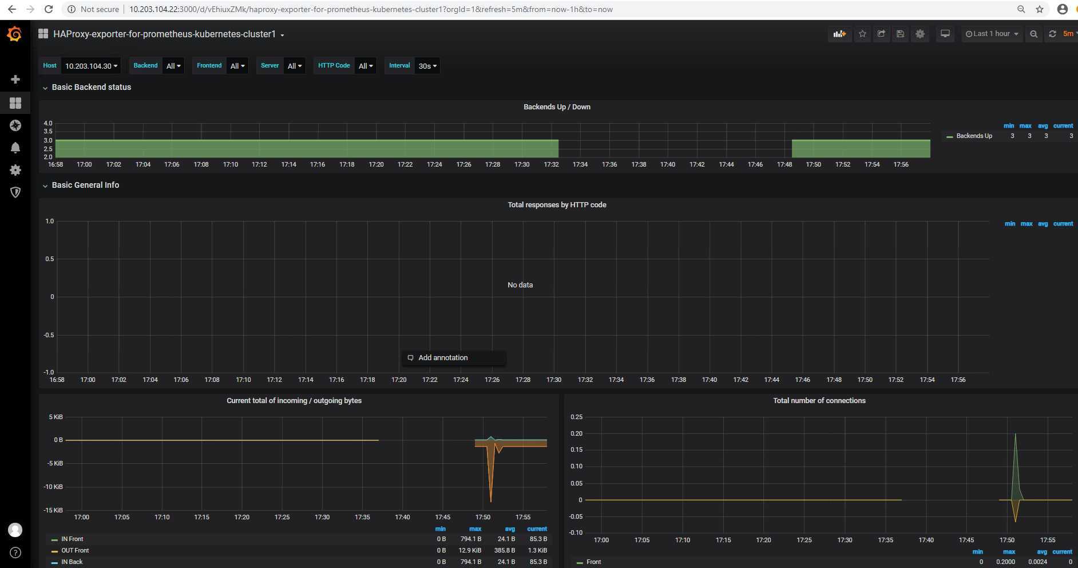The image size is (1078, 568).
Task: Toggle the Backends Up legend series
Action: pyautogui.click(x=974, y=136)
